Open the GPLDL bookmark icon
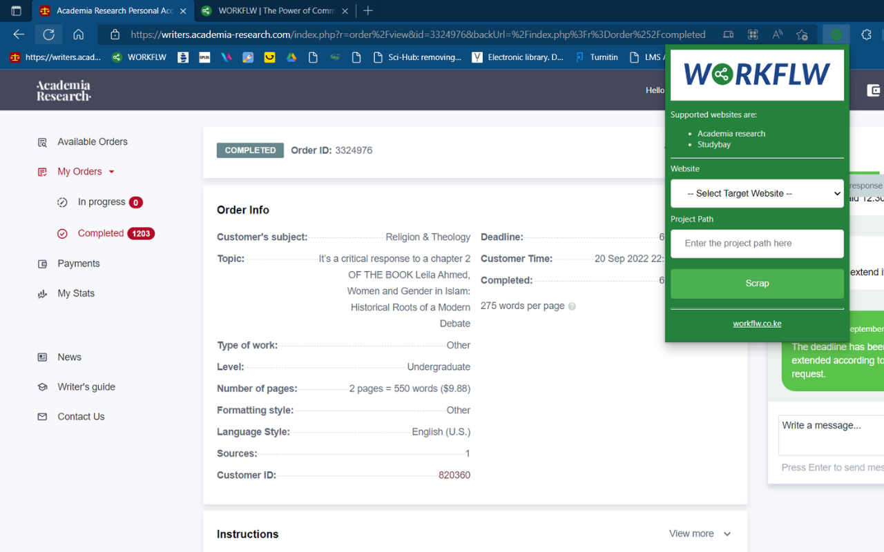 [x=204, y=57]
